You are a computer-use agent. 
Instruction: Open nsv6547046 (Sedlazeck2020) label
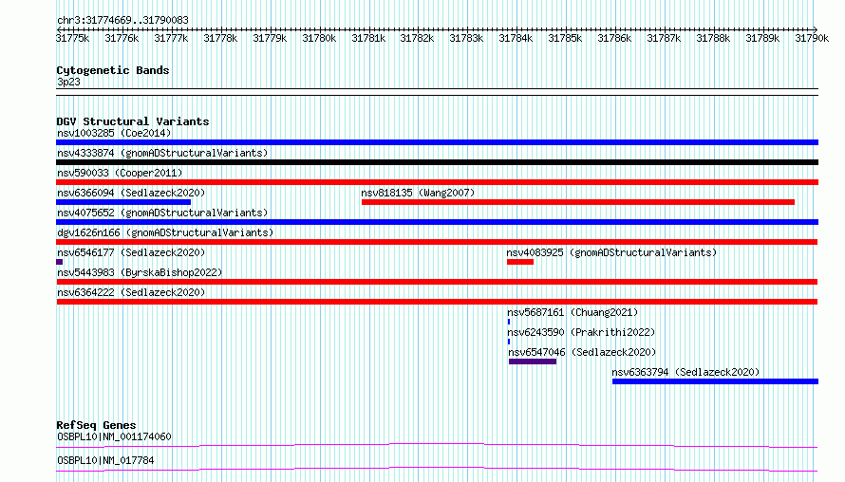(582, 352)
